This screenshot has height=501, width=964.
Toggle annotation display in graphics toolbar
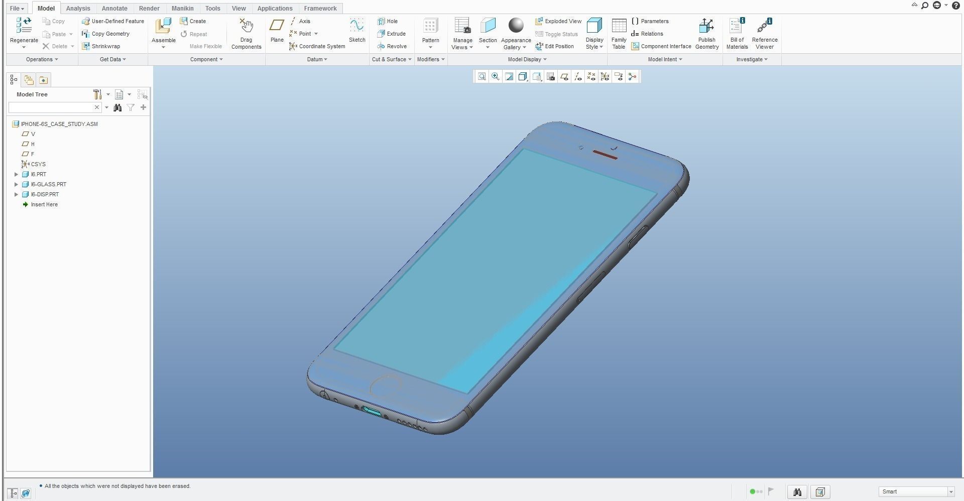tap(619, 76)
